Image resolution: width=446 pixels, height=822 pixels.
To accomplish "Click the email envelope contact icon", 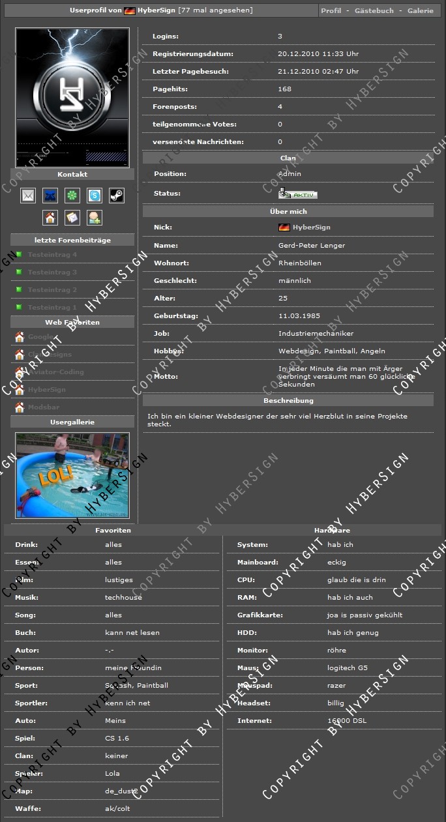I will 28,195.
